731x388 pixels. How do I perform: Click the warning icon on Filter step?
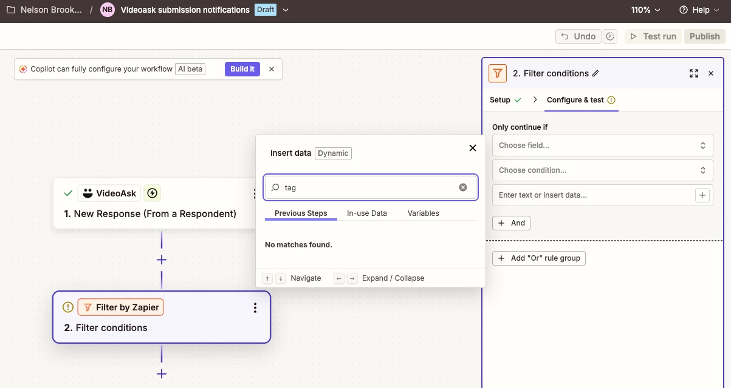[68, 307]
